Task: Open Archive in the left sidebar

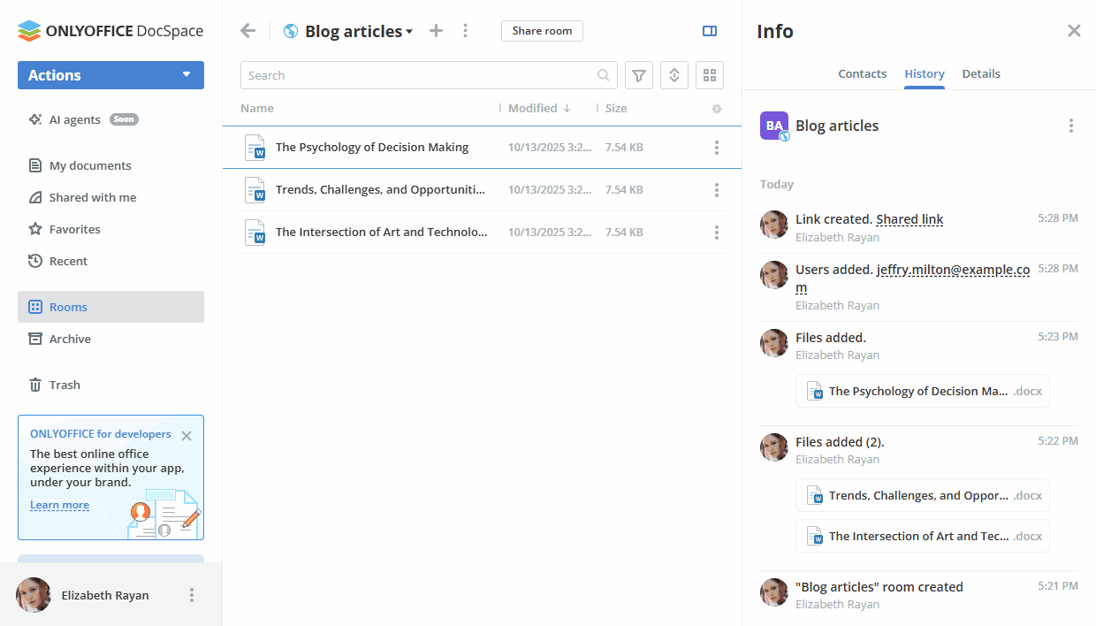Action: coord(70,339)
